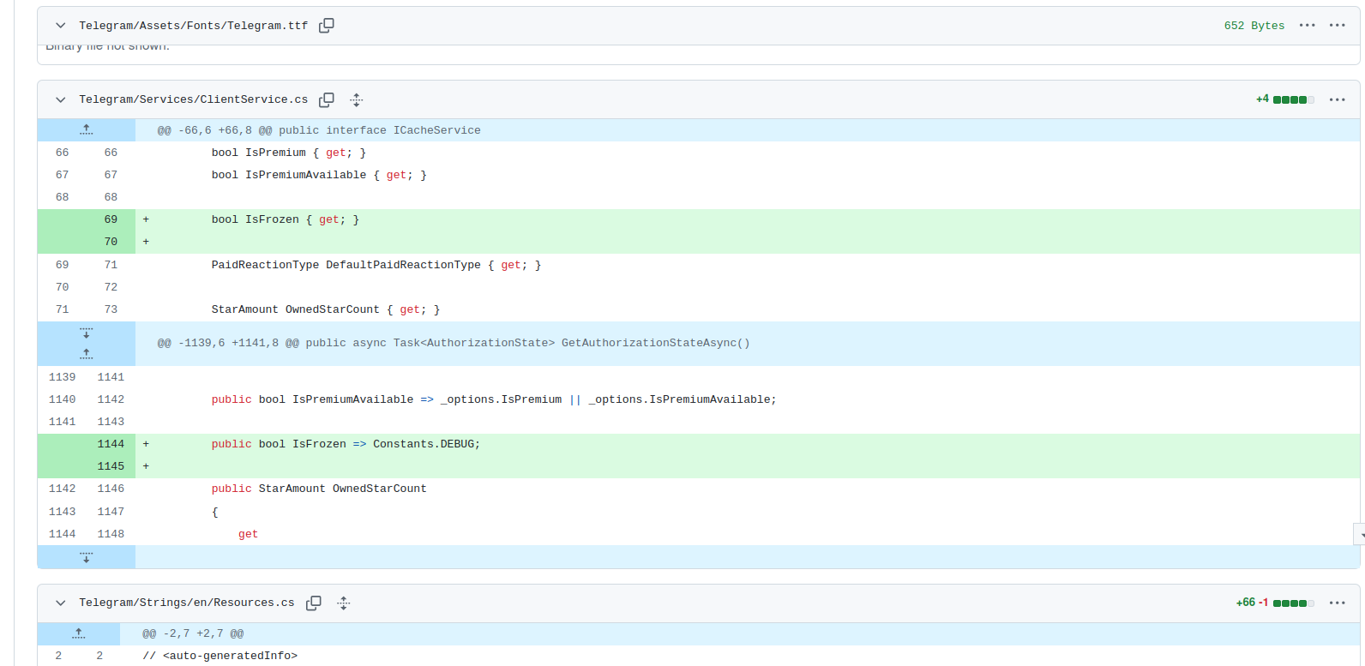This screenshot has height=666, width=1365.
Task: Expand all lines in ClientService.cs
Action: 357,100
